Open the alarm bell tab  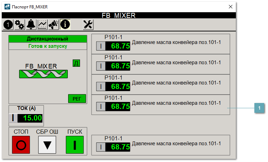pos(31,24)
